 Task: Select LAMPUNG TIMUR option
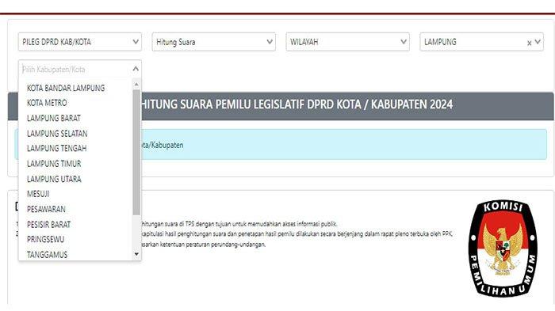pos(54,164)
